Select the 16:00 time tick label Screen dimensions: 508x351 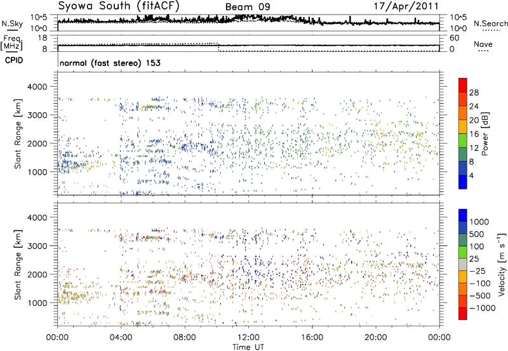pyautogui.click(x=312, y=338)
